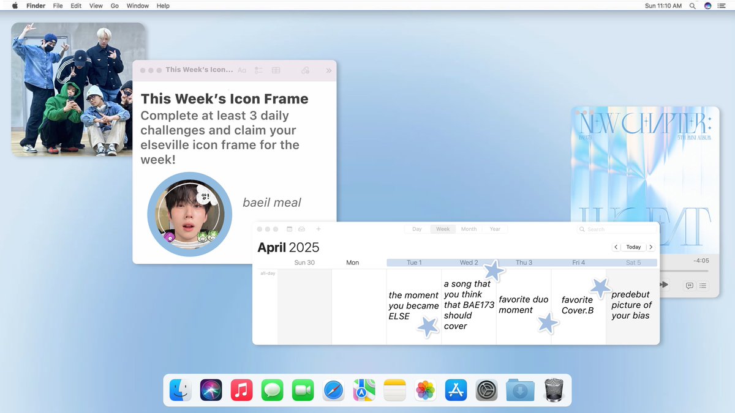Click the 'This Week's Icon Frame' heading
This screenshot has height=413, width=735.
coord(225,99)
